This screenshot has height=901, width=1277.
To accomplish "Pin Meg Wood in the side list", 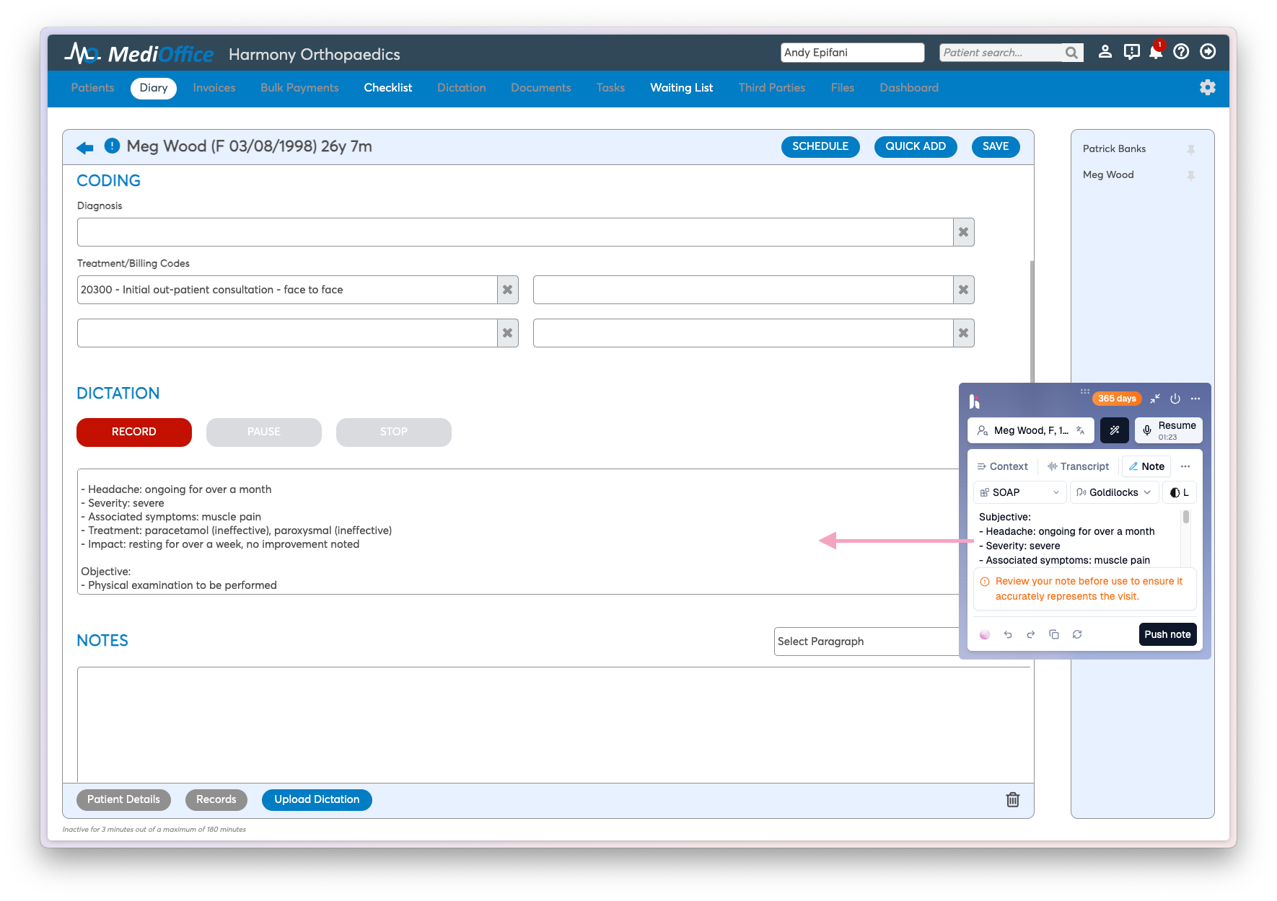I will pos(1191,175).
